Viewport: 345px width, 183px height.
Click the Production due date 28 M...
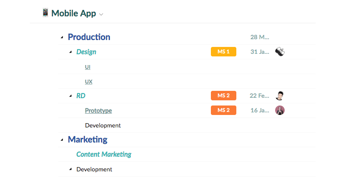(x=260, y=37)
